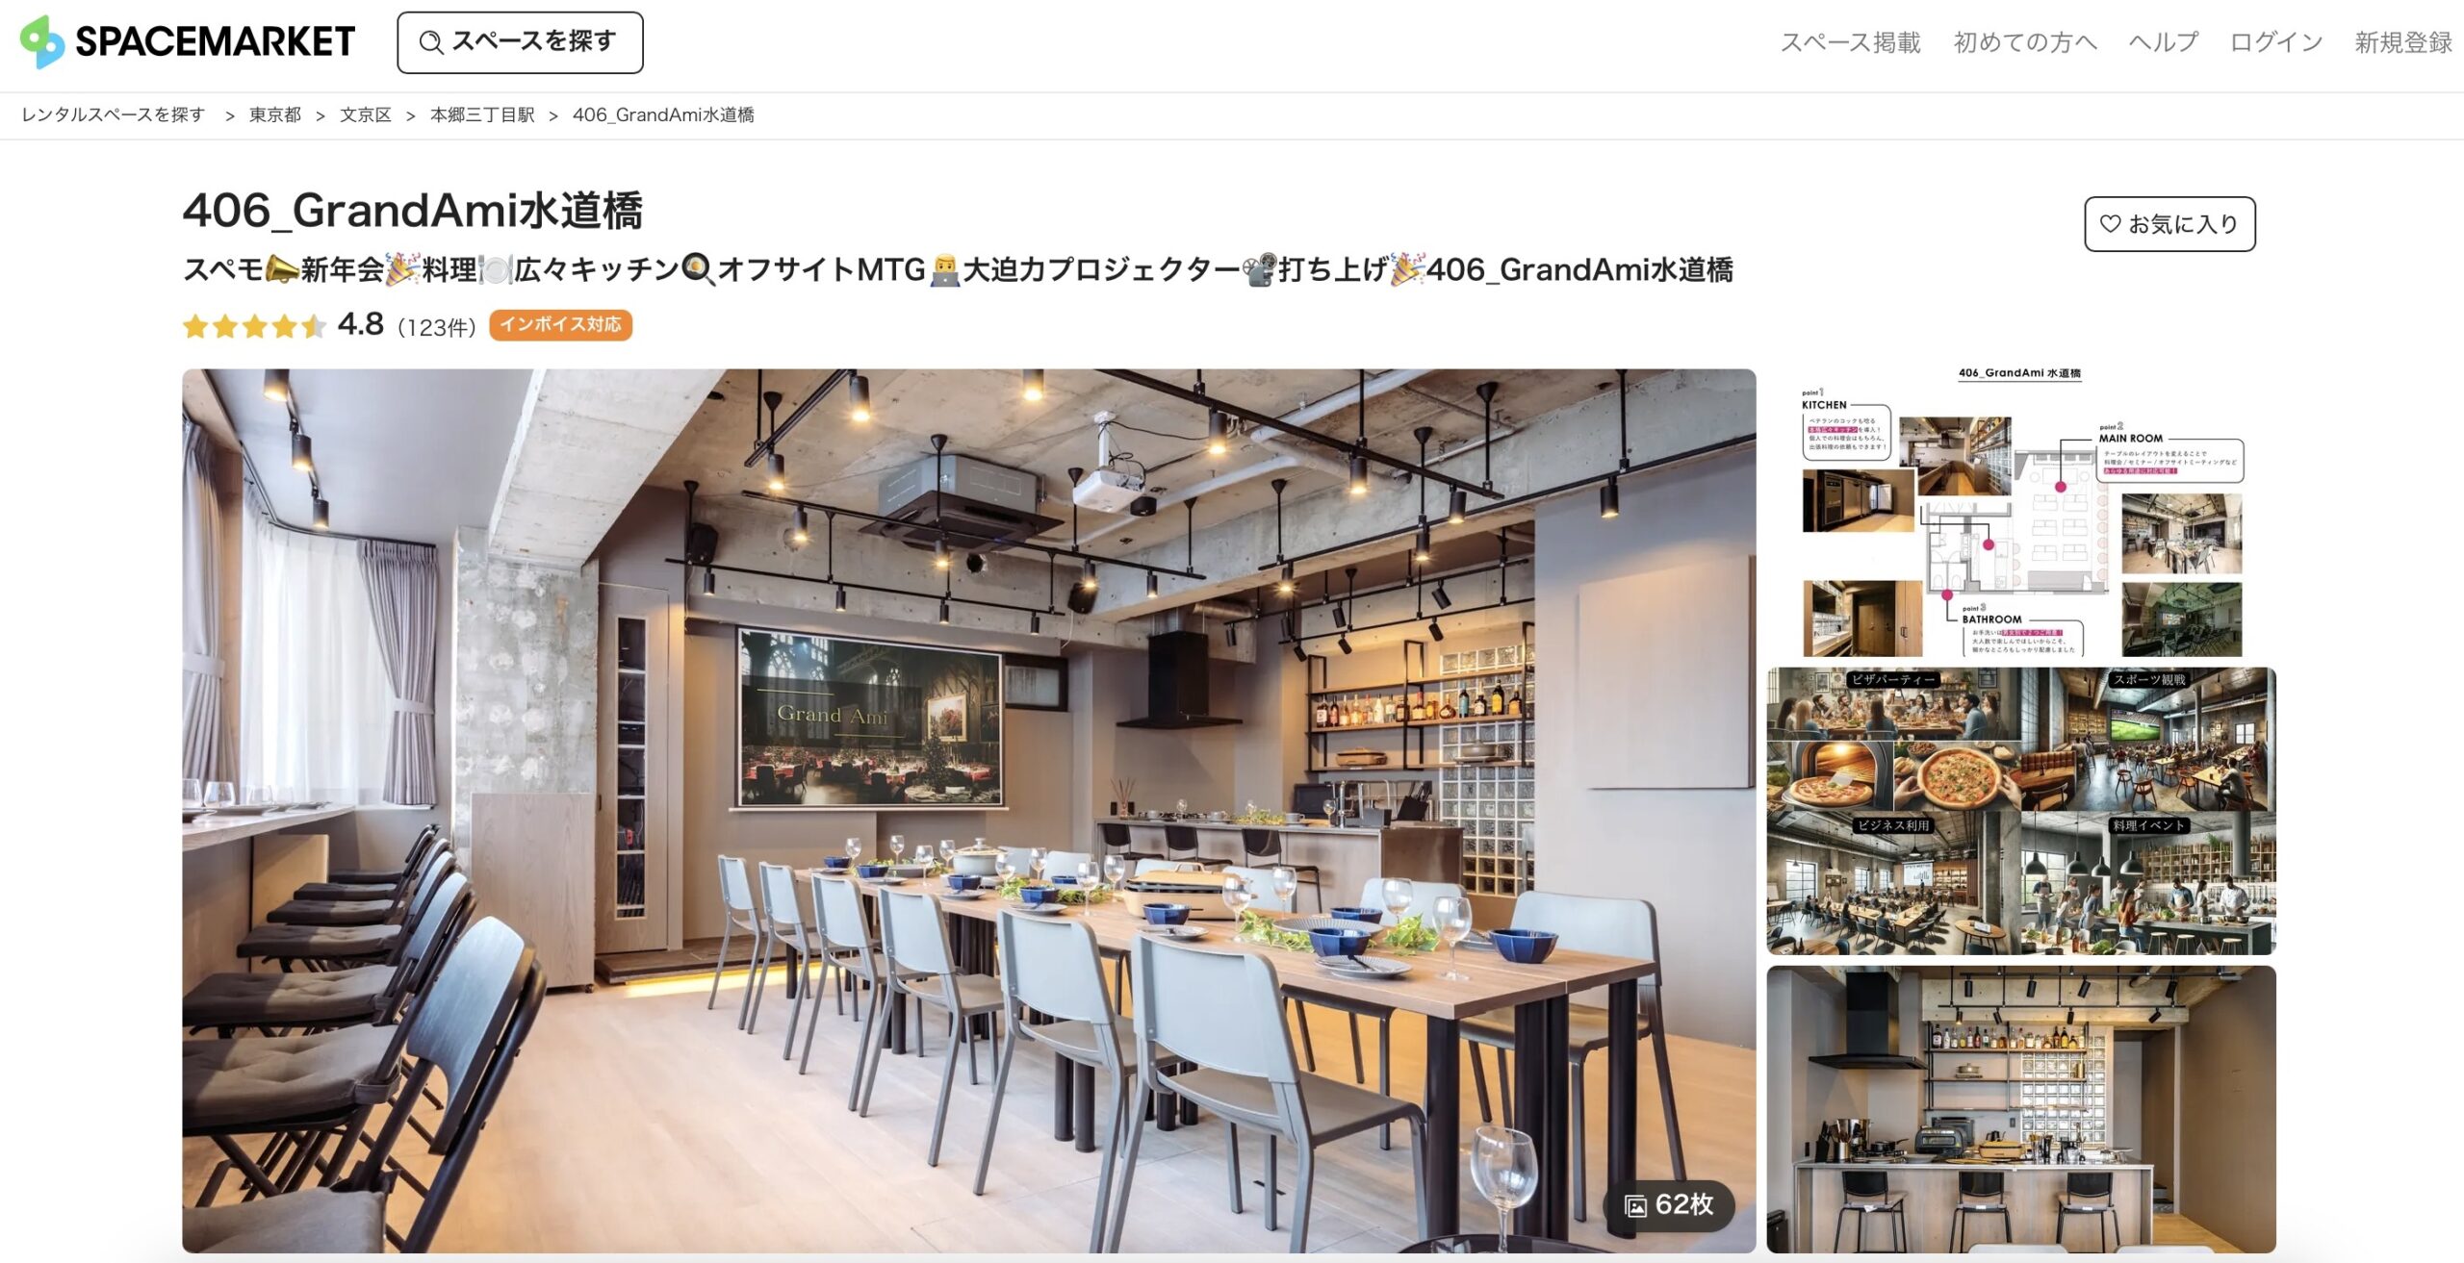
Task: Open the ヘルプ menu item
Action: 2163,42
